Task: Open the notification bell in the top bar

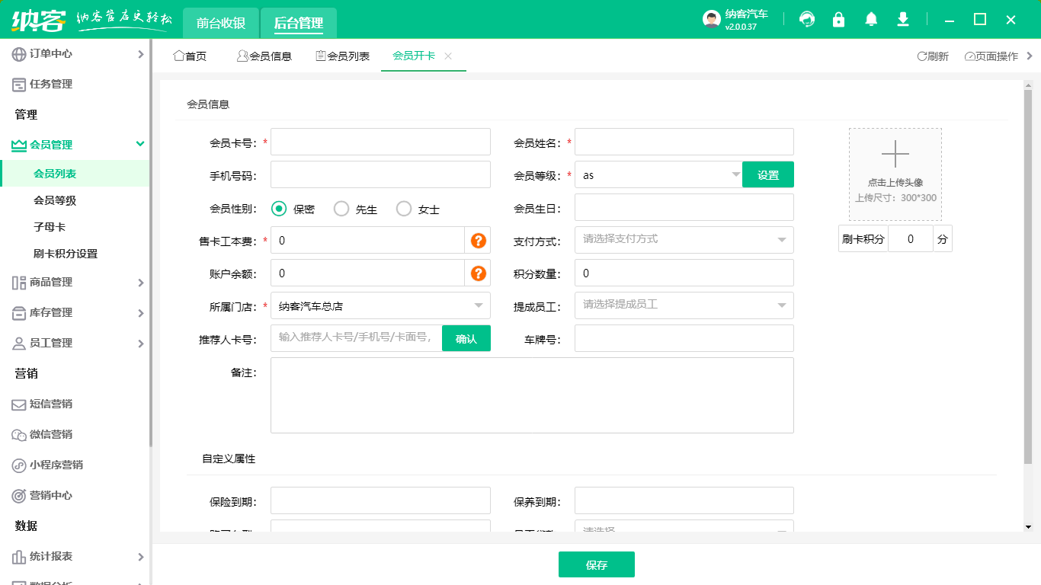Action: click(871, 20)
